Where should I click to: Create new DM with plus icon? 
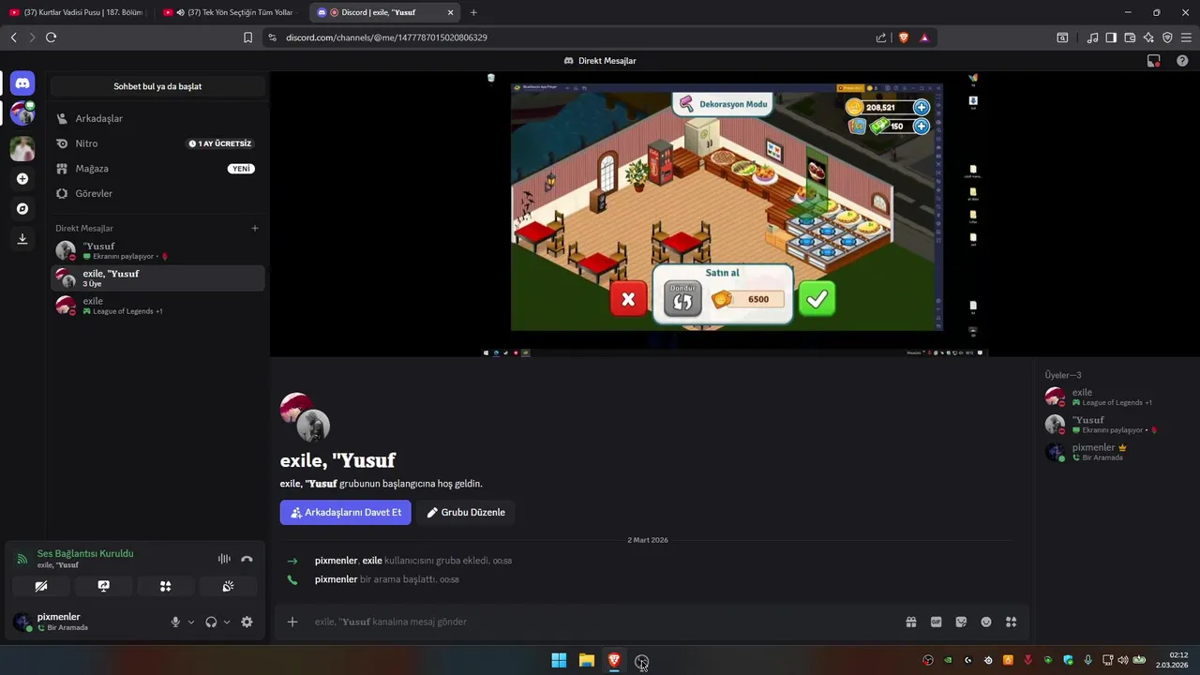click(x=254, y=228)
